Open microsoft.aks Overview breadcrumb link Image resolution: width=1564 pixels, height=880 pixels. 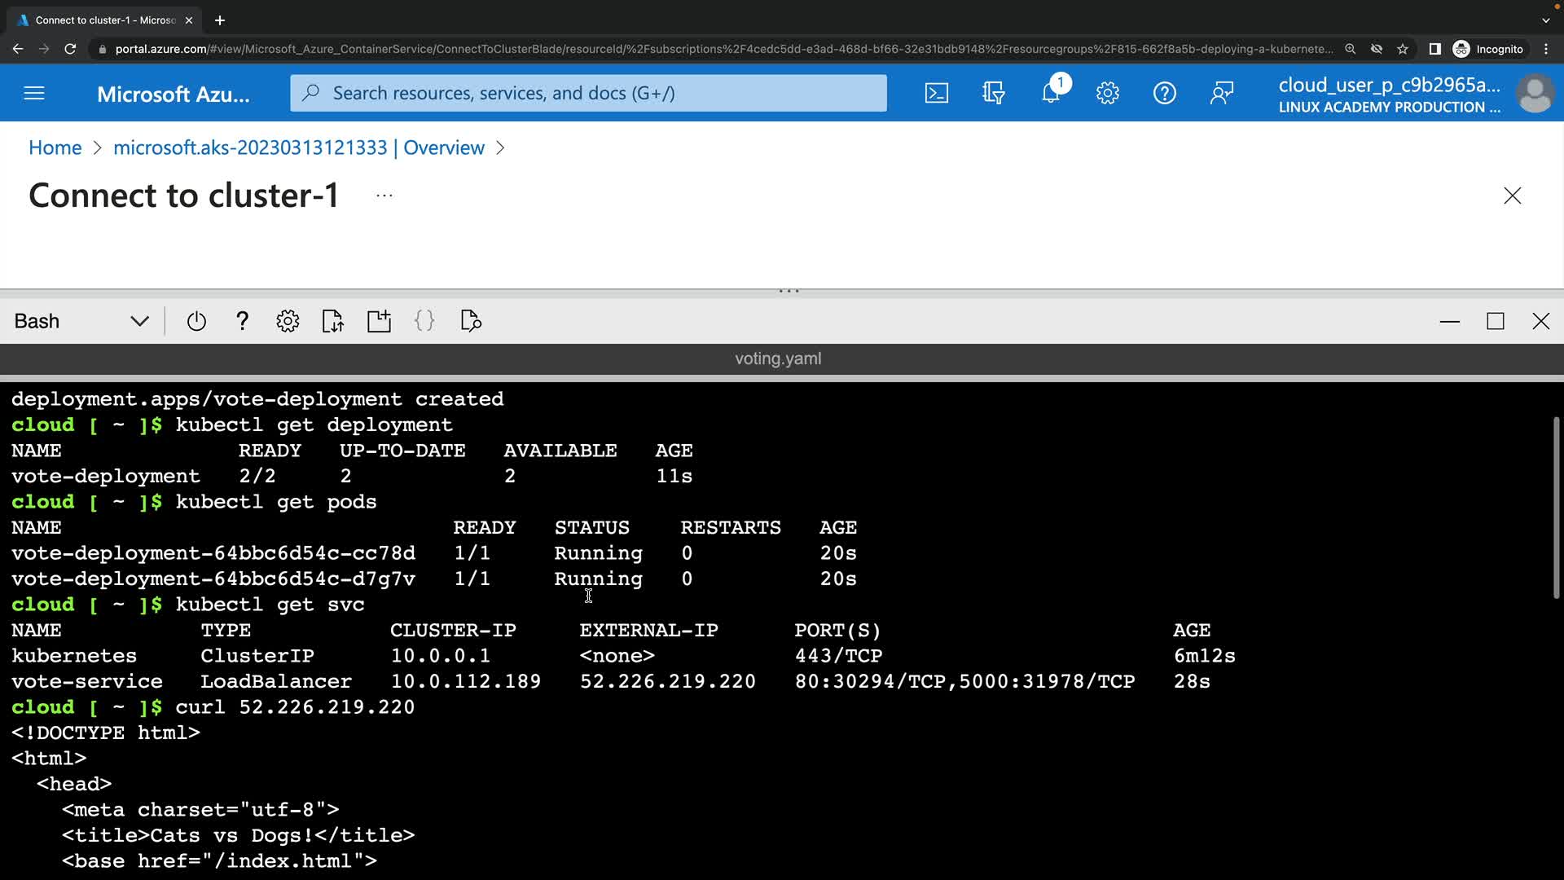coord(298,147)
